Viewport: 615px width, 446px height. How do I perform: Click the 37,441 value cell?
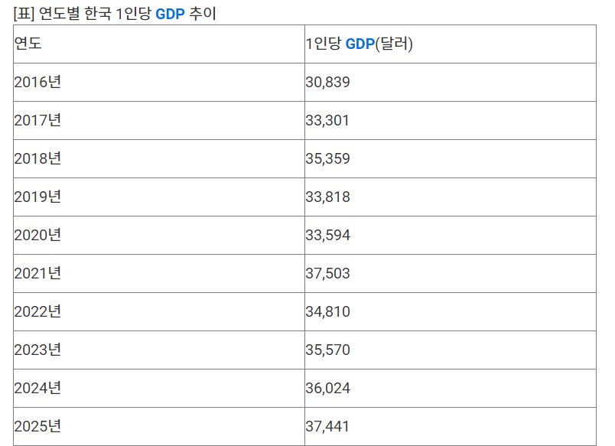[x=451, y=426]
